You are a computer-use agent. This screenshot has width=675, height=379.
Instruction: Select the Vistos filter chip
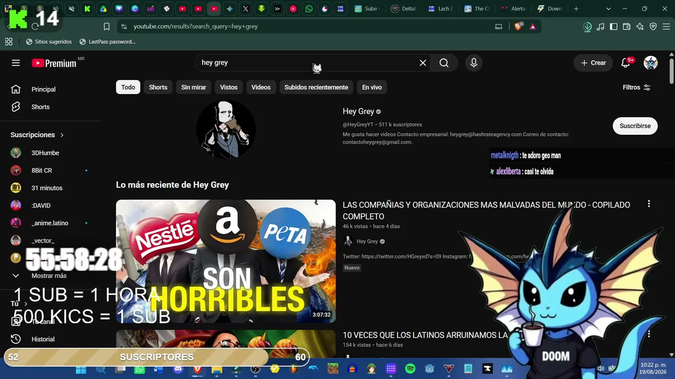click(x=229, y=87)
